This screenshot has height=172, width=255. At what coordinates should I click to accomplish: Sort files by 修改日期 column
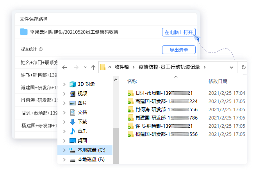(x=218, y=81)
